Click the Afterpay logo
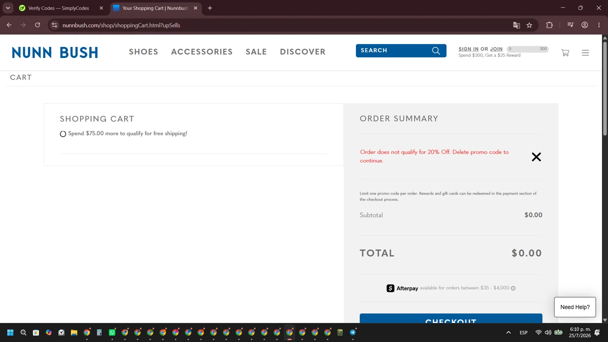 point(402,288)
